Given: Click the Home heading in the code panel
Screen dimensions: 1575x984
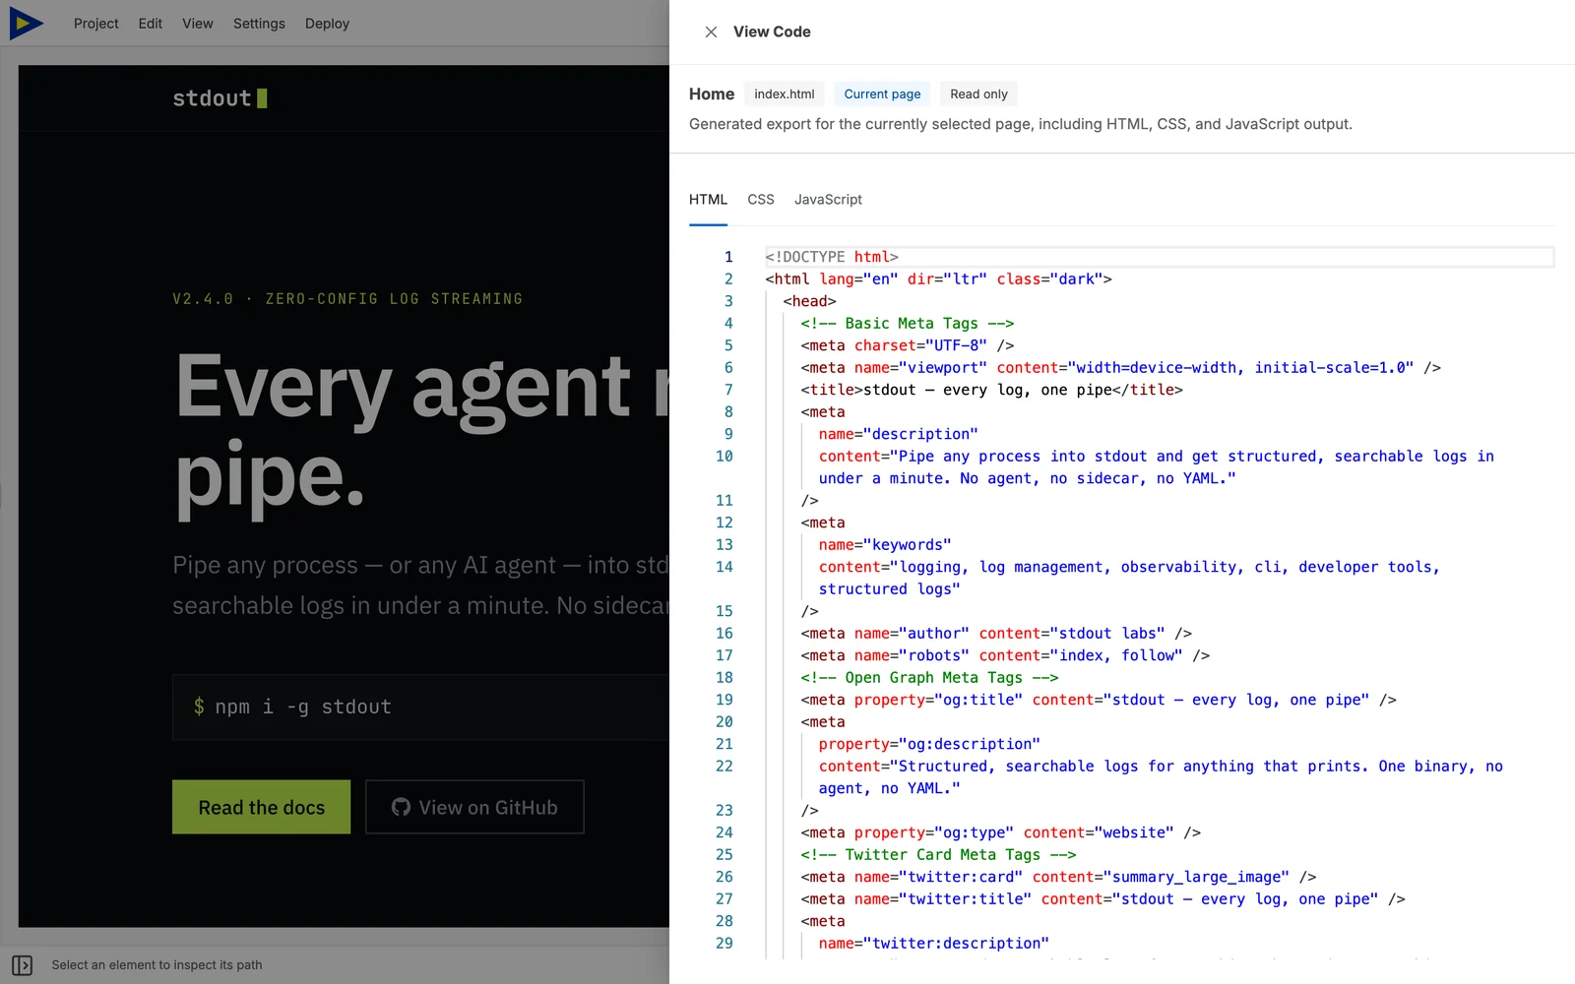Looking at the screenshot, I should point(712,94).
